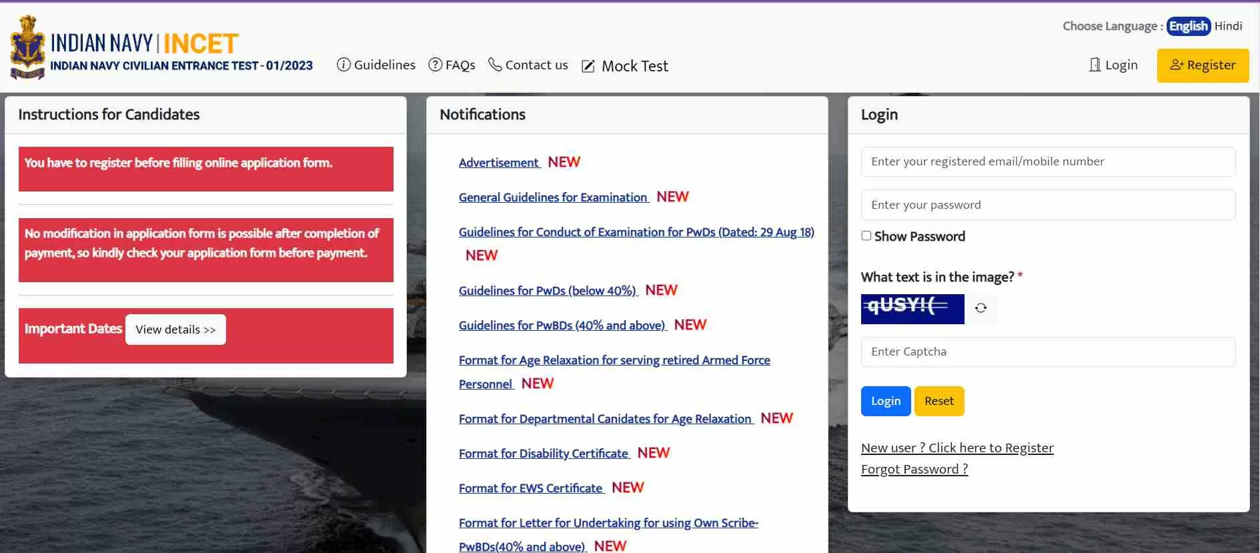Go to Contact us
Viewport: 1260px width, 553px height.
coord(528,65)
